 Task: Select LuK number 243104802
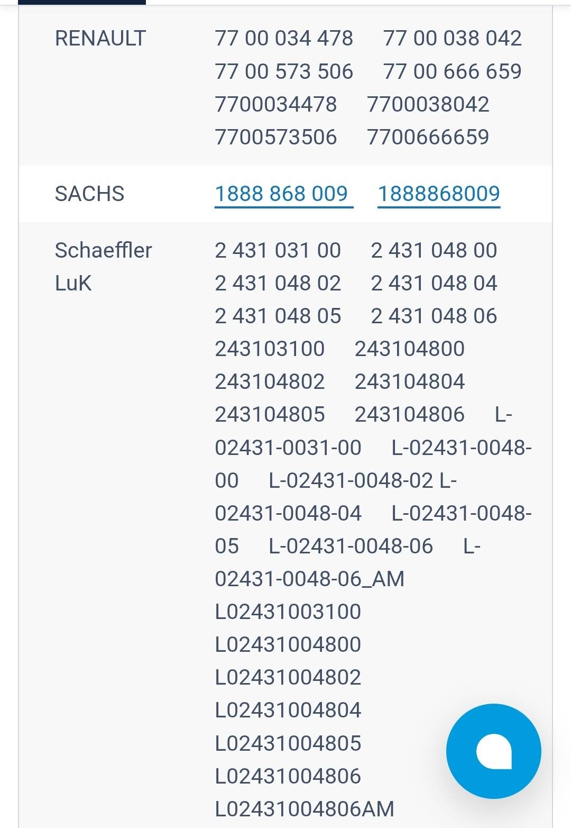[270, 381]
